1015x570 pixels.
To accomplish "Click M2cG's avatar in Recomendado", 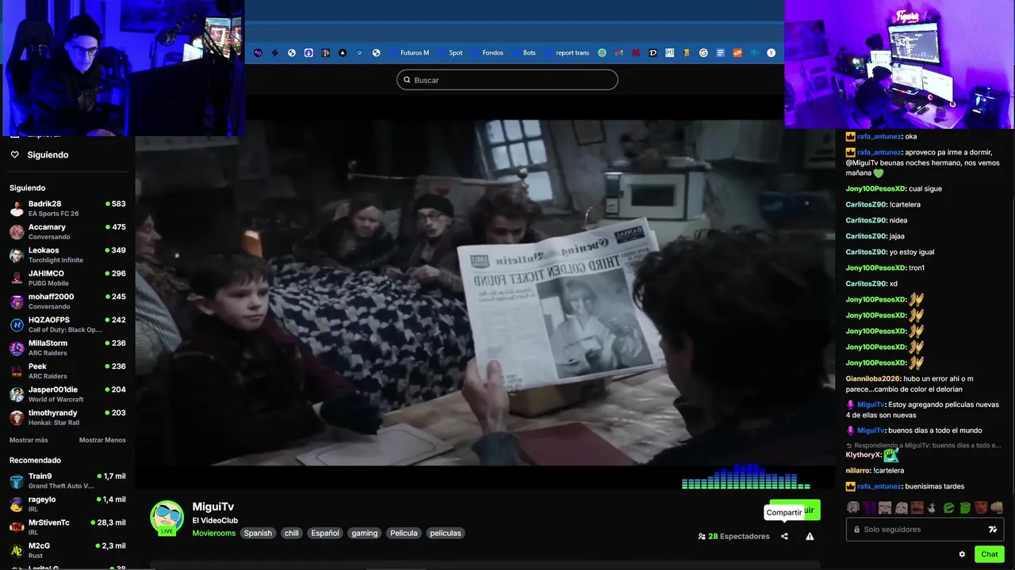I will click(17, 550).
